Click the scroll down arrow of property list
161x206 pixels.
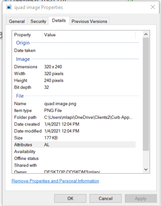click(146, 169)
